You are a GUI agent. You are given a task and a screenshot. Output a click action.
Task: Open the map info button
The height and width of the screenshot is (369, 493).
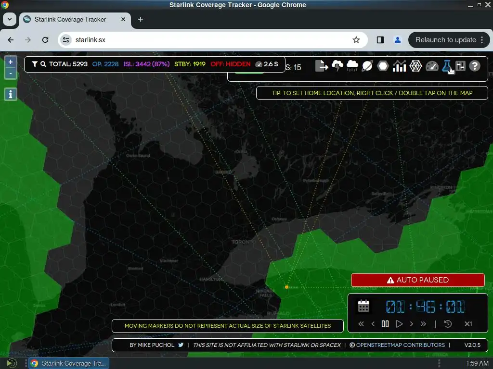(x=11, y=94)
